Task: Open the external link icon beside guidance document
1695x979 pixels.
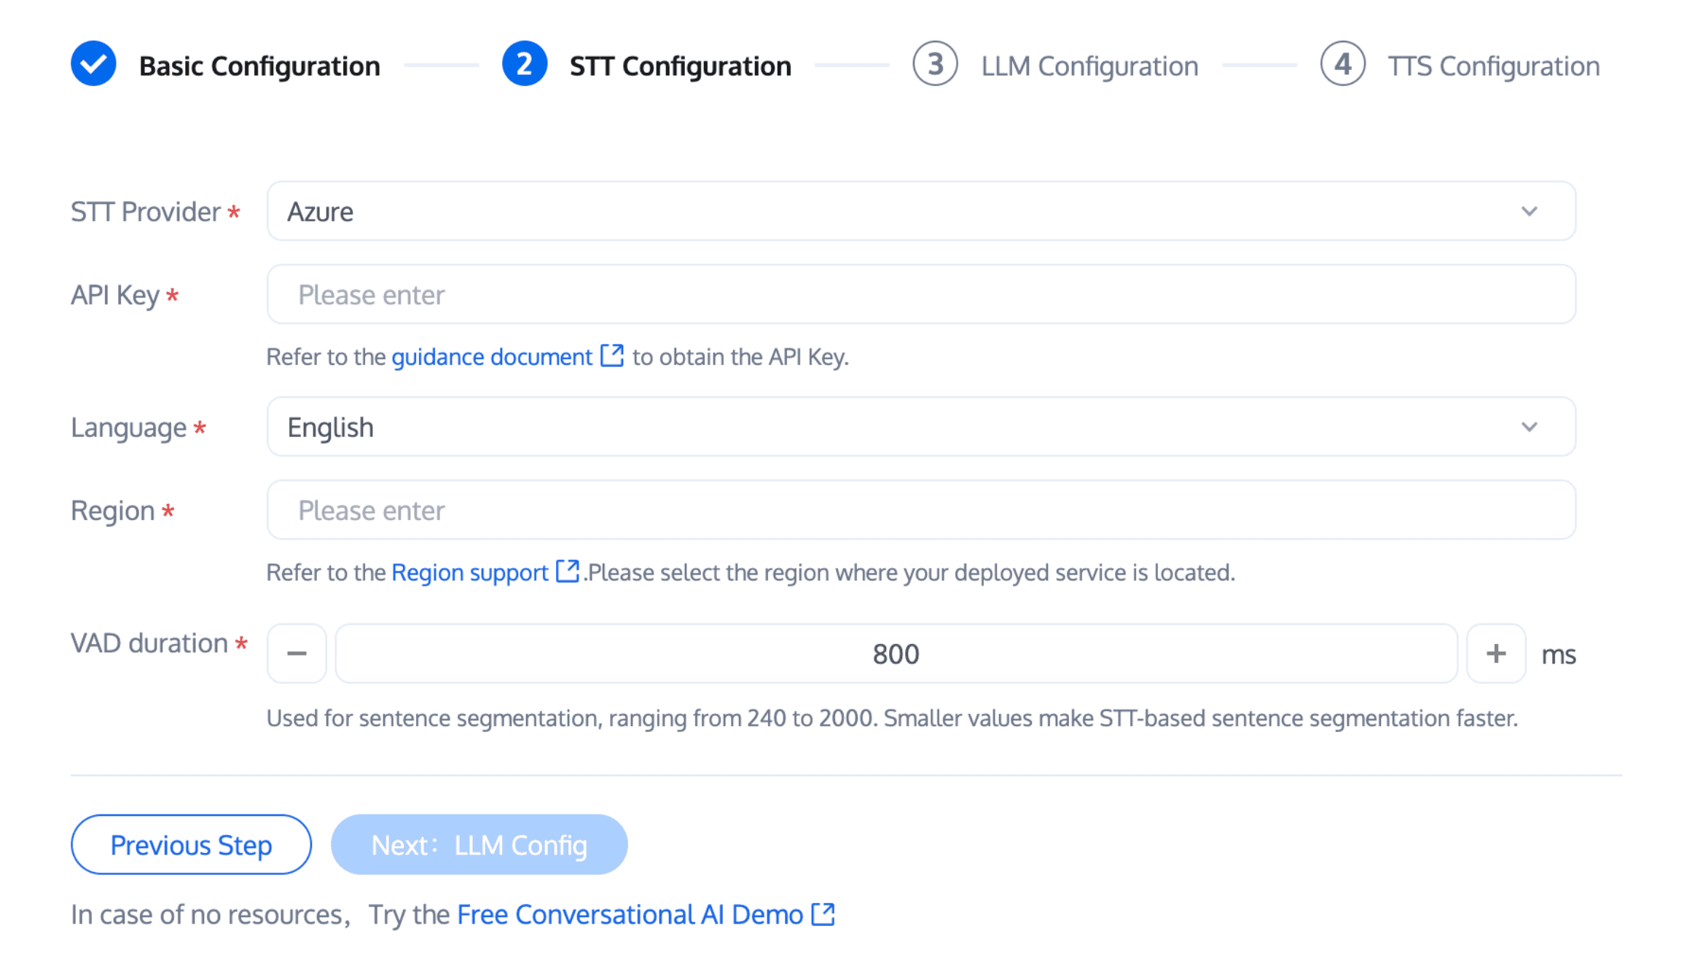Action: coord(612,355)
